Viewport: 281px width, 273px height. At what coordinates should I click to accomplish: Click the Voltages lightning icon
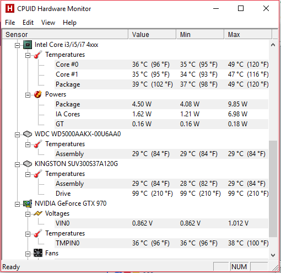pos(38,213)
